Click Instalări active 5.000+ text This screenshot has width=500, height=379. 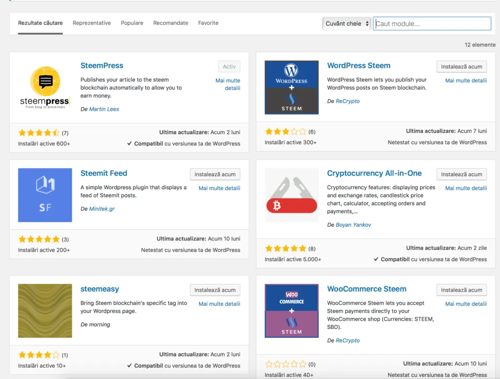pyautogui.click(x=293, y=259)
